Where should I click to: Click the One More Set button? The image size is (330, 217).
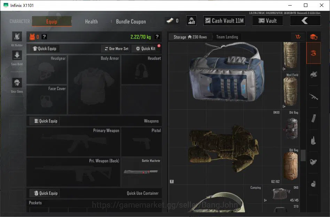(116, 48)
